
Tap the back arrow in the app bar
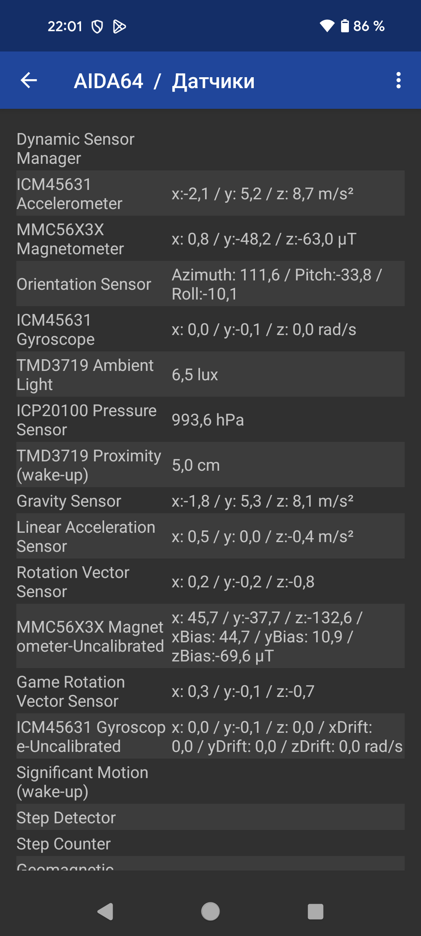[29, 81]
